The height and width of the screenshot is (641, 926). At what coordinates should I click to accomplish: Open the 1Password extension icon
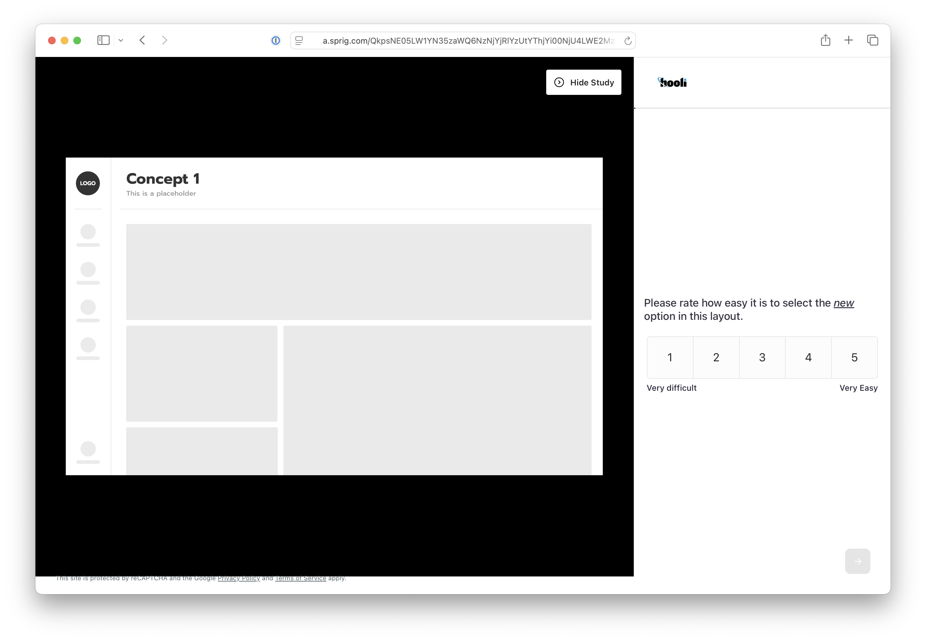(276, 40)
